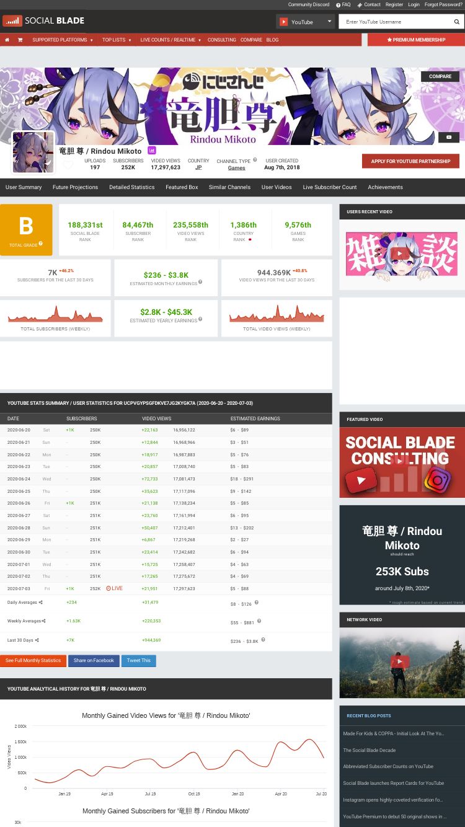The image size is (465, 827).
Task: Open the Contact link
Action: (370, 4)
